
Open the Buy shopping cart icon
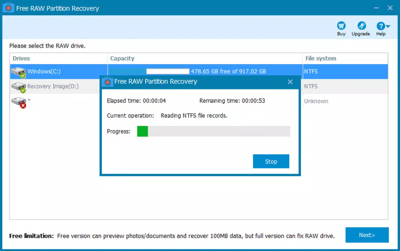pyautogui.click(x=341, y=26)
